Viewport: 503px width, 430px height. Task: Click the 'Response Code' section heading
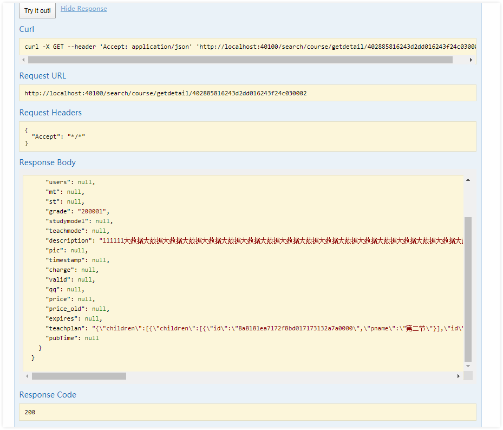(x=48, y=395)
